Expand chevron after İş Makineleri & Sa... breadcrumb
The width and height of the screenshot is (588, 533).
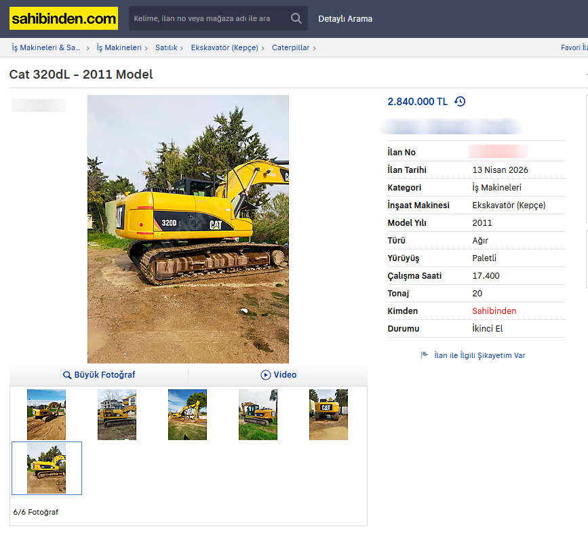coord(87,48)
